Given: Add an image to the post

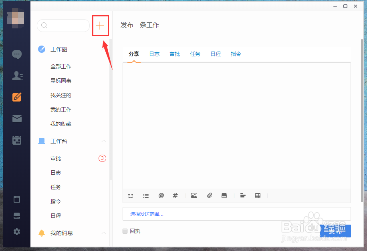Looking at the screenshot, I should pyautogui.click(x=194, y=195).
